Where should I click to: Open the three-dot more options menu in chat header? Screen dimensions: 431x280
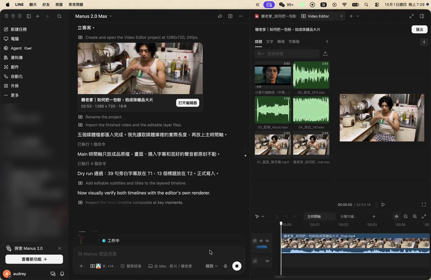point(241,16)
